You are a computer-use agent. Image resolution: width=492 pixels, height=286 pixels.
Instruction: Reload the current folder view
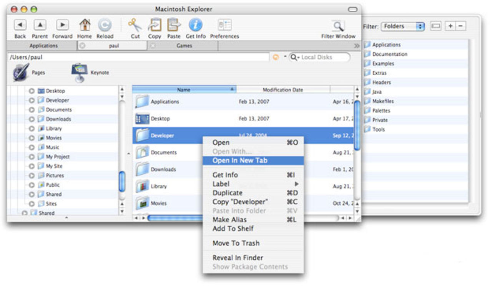pyautogui.click(x=105, y=25)
